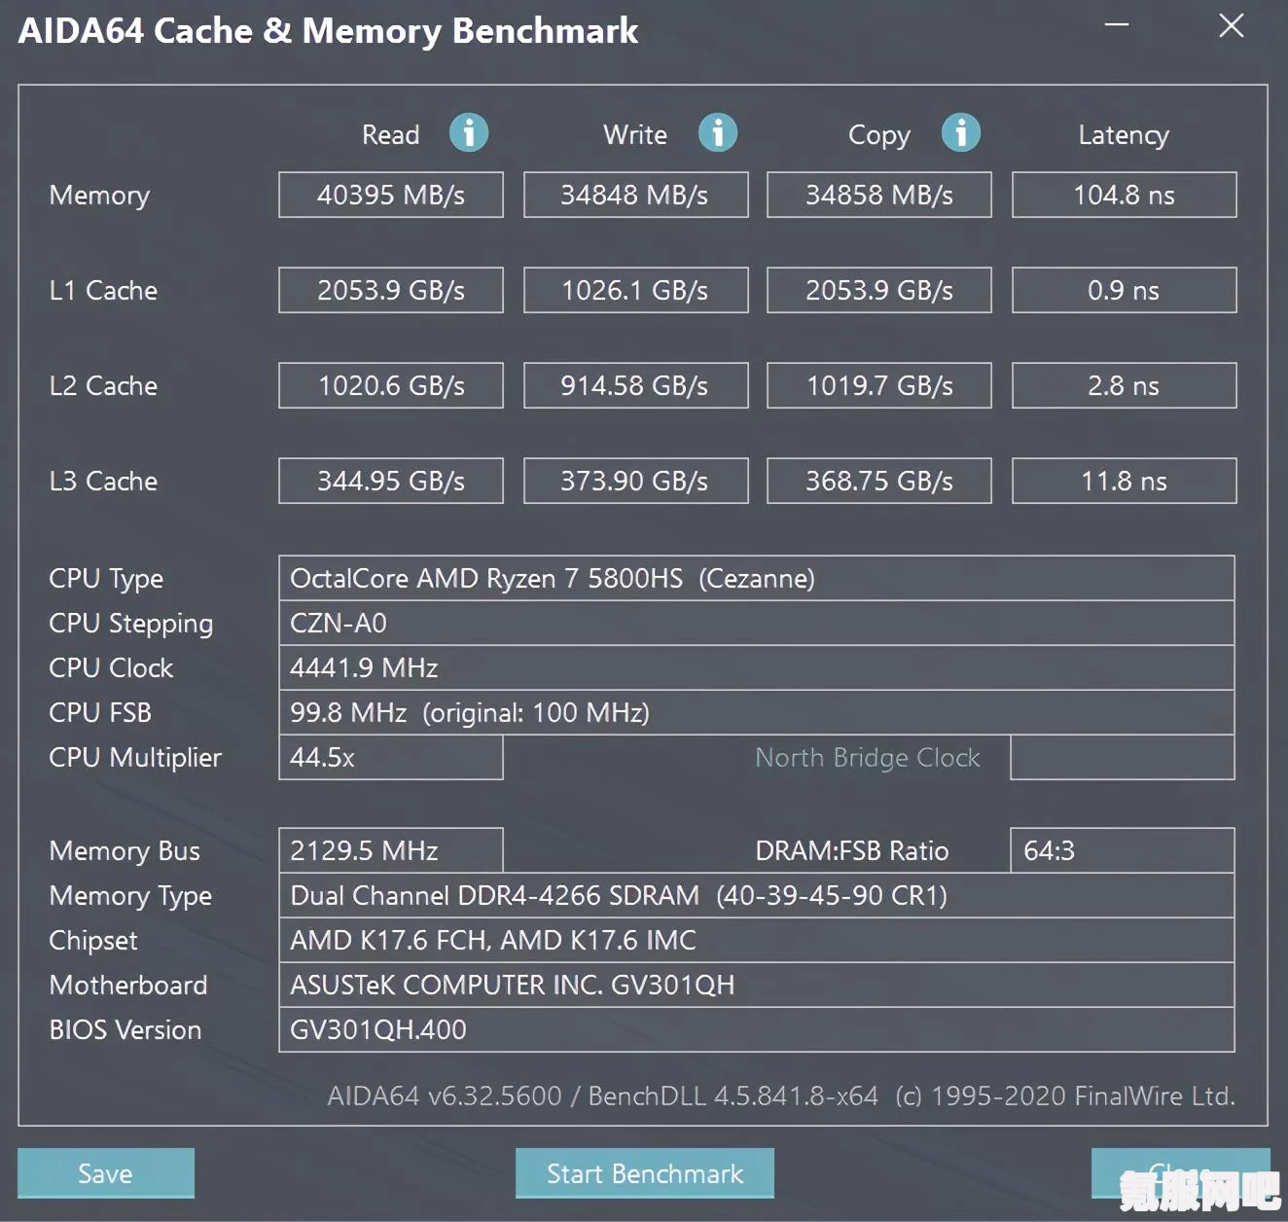Click the Read info icon
1288x1222 pixels.
pyautogui.click(x=469, y=132)
